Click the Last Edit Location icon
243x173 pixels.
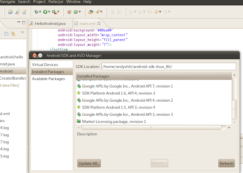tap(150, 12)
